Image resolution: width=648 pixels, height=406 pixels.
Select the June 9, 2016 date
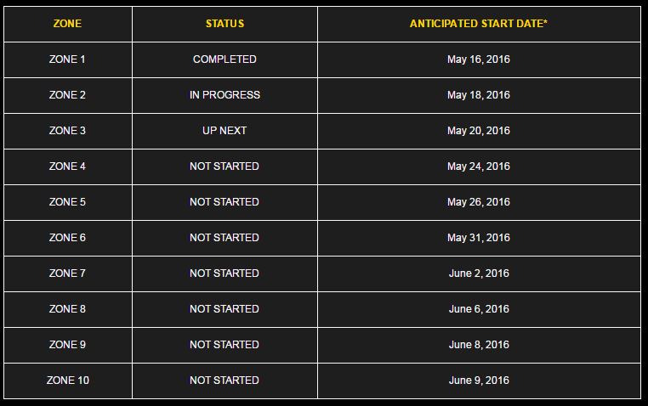click(479, 381)
